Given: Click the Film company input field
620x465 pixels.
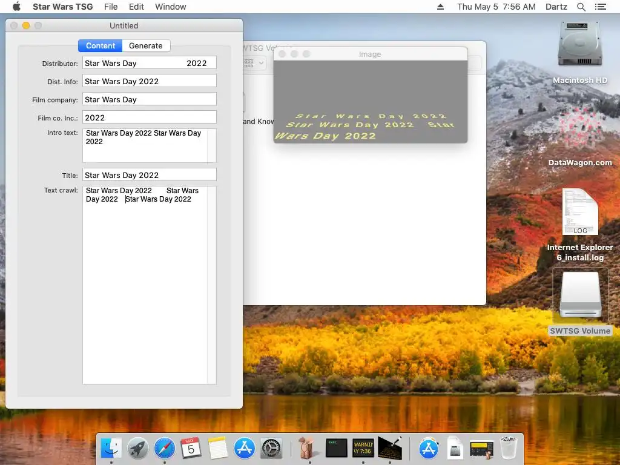Looking at the screenshot, I should (x=150, y=99).
